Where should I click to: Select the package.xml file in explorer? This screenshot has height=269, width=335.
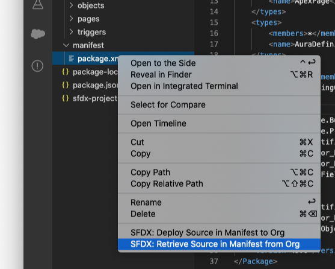point(85,59)
